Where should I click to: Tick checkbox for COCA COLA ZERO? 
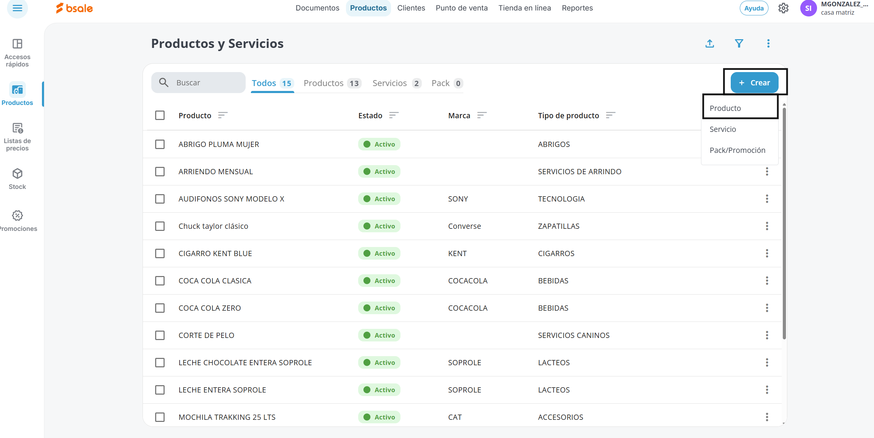click(x=160, y=308)
